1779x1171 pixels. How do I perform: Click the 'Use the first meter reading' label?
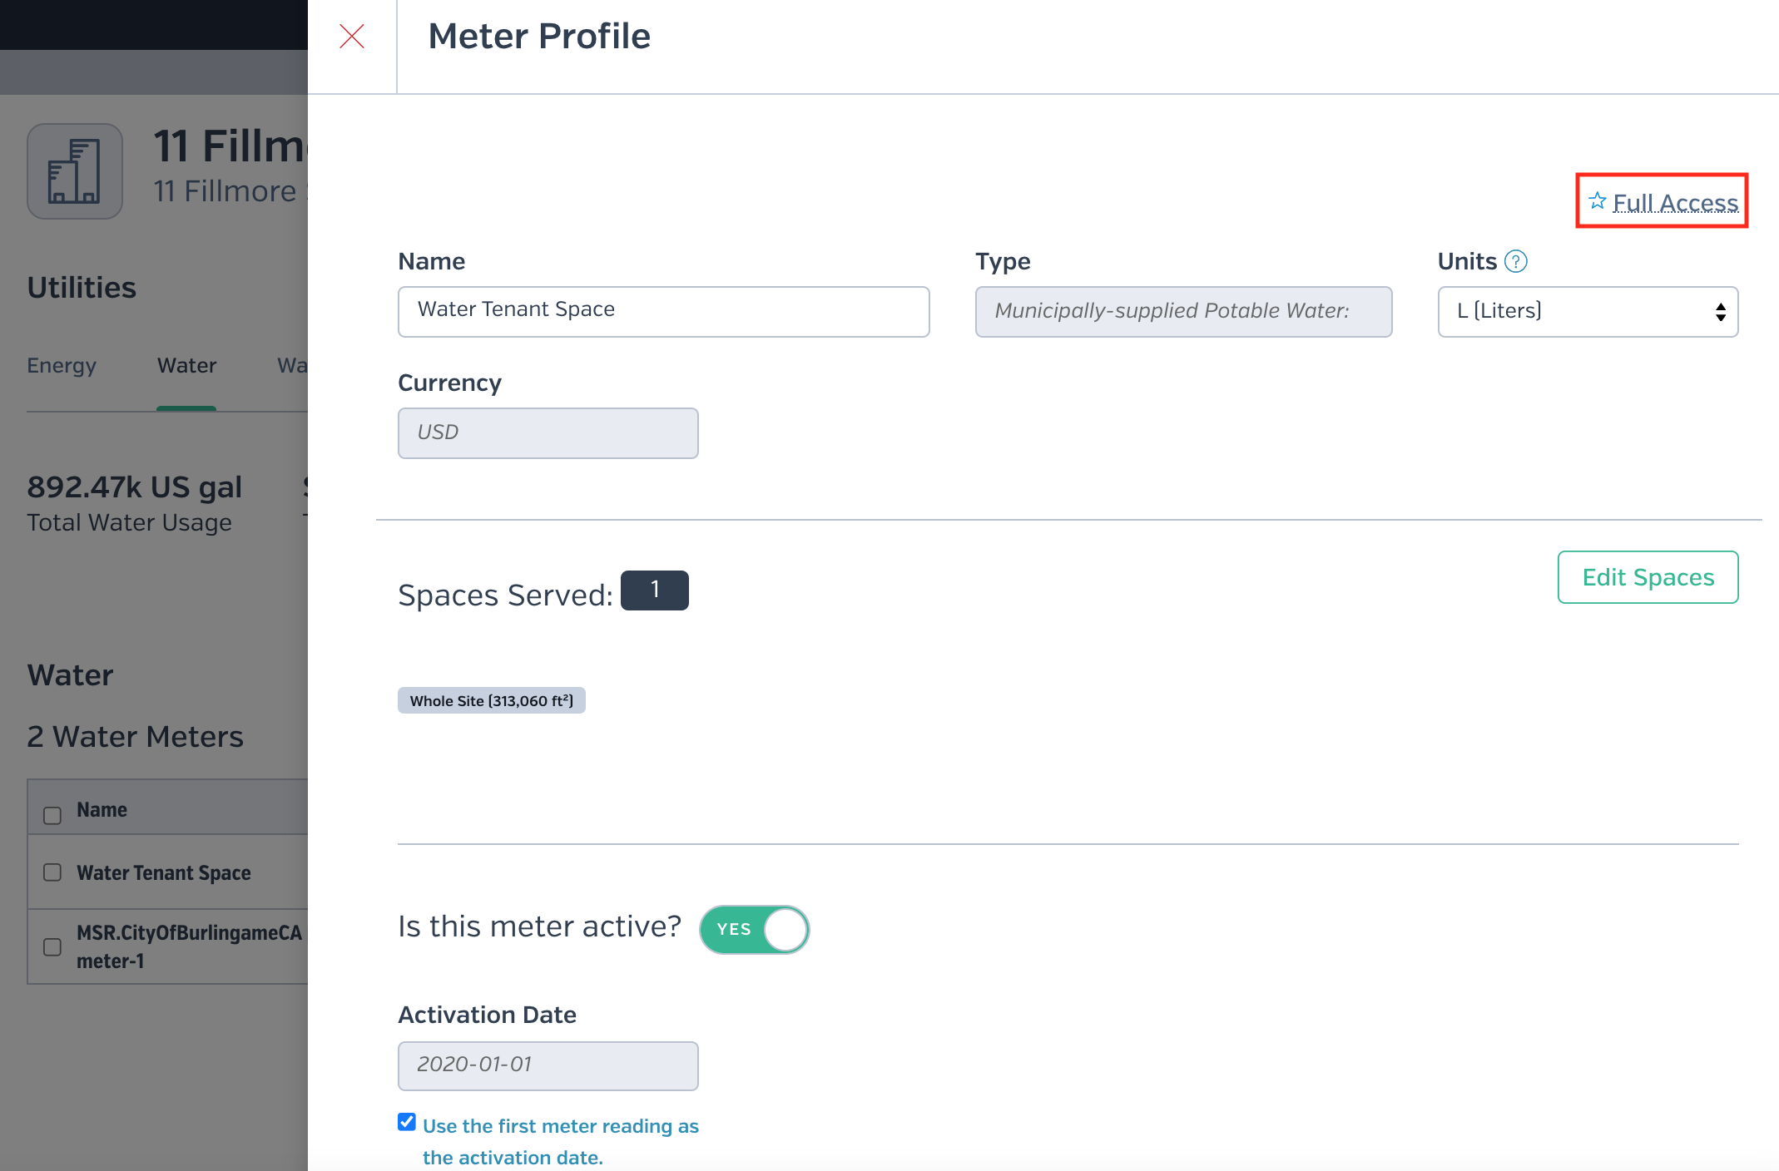[561, 1141]
